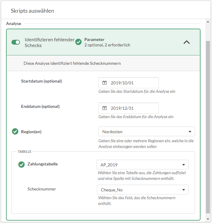Open the Region(en) dropdown showing Nordosten

[146, 132]
